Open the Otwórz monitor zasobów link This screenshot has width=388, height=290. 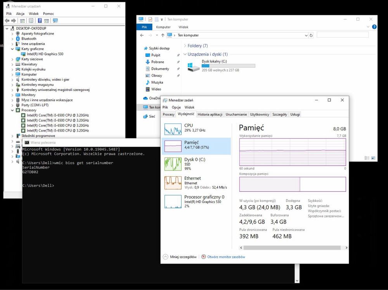(x=226, y=257)
